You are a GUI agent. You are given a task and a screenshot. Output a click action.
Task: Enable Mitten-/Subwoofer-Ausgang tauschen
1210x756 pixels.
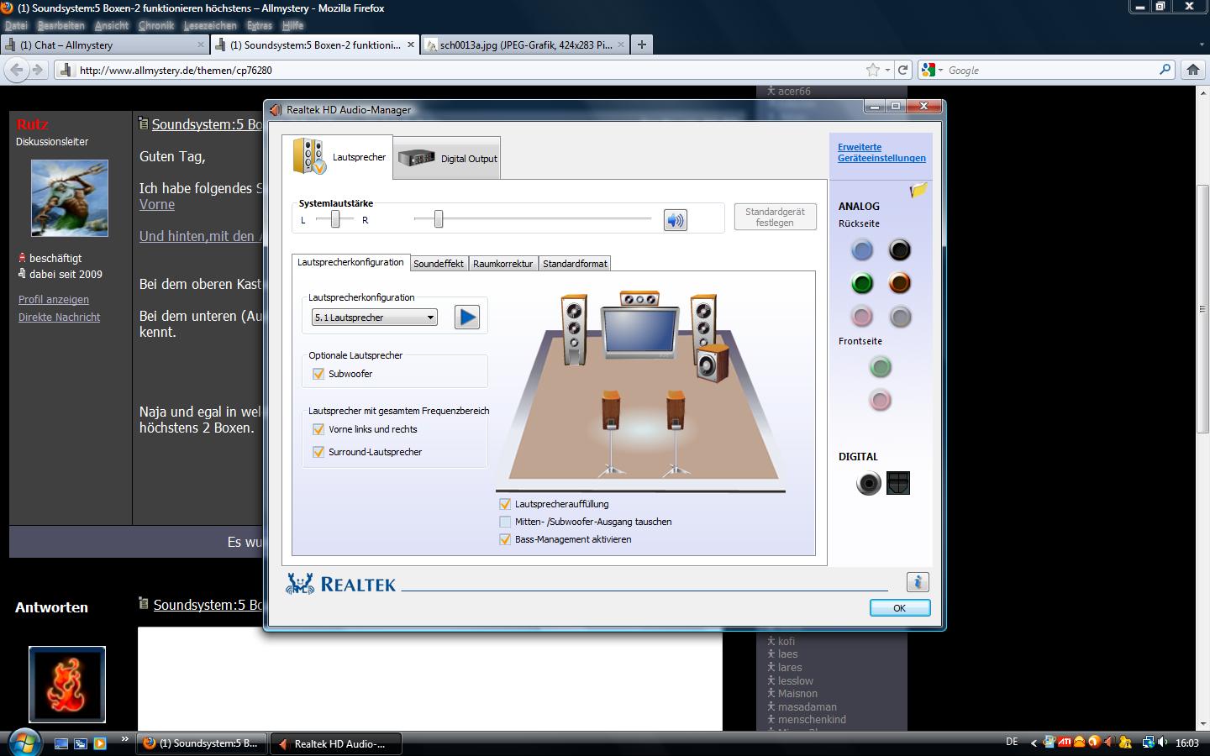click(505, 522)
